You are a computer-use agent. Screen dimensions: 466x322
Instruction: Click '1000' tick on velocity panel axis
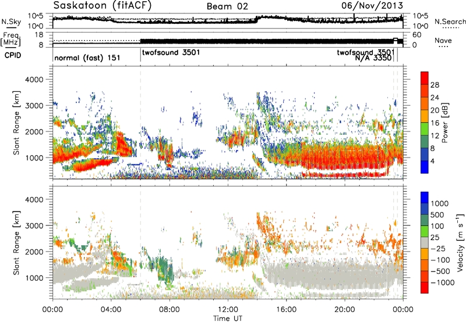[34, 278]
